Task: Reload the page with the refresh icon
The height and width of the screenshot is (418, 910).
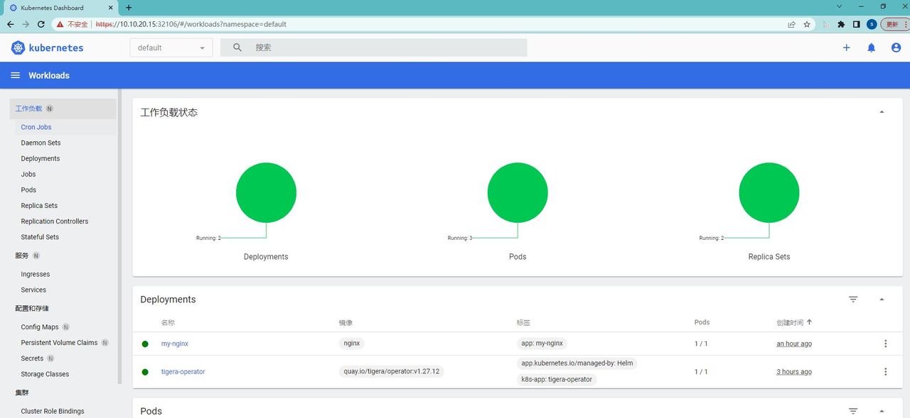Action: [41, 23]
